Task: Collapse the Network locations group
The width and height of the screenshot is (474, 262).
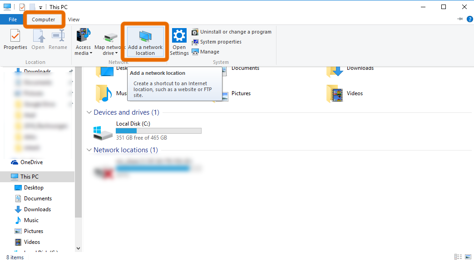Action: pos(89,150)
